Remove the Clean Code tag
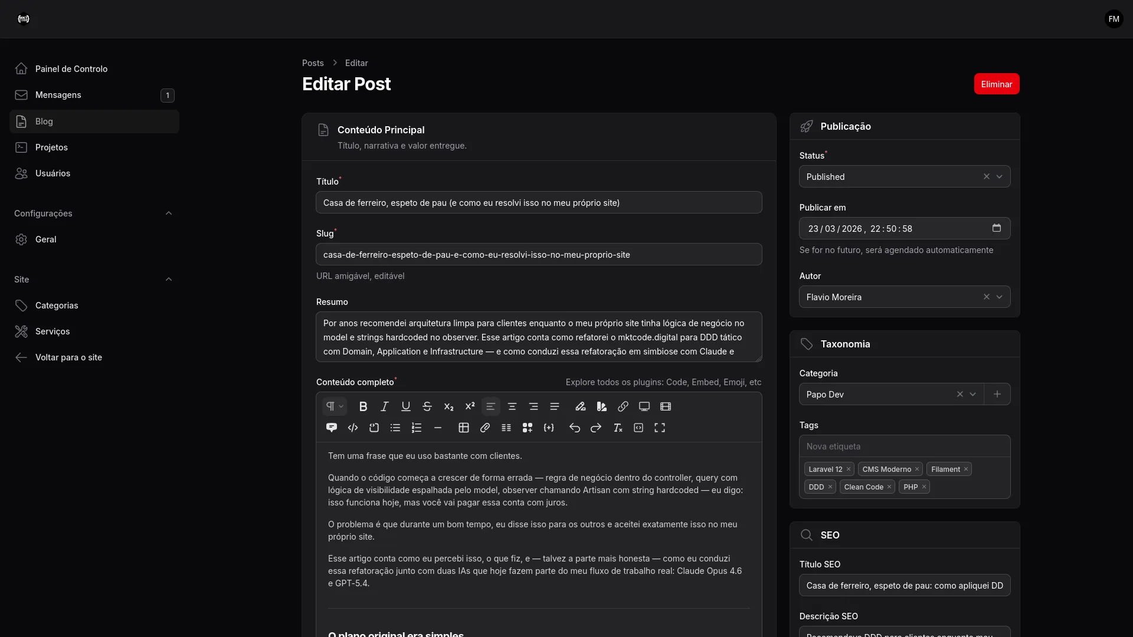The width and height of the screenshot is (1133, 637). click(889, 487)
